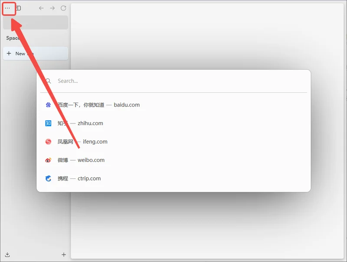Reload the page with refresh icon
Image resolution: width=347 pixels, height=262 pixels.
[63, 8]
